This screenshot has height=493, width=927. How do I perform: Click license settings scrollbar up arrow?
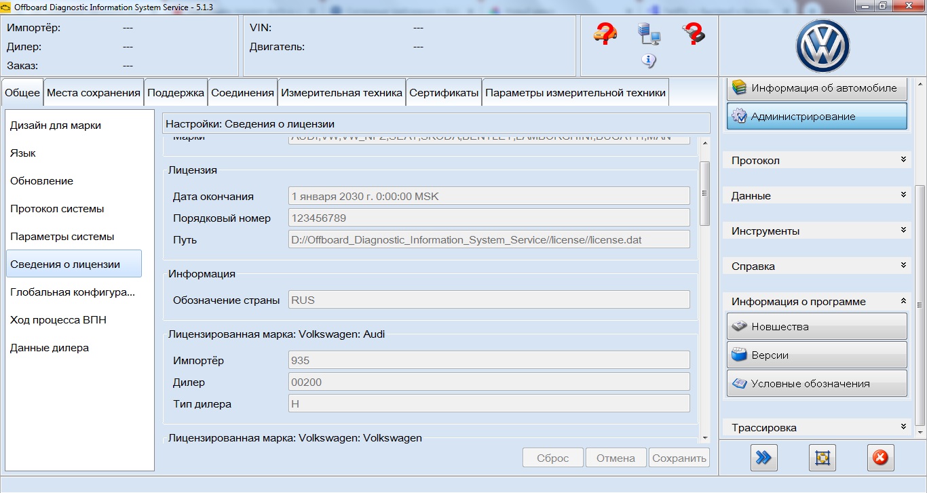click(704, 143)
